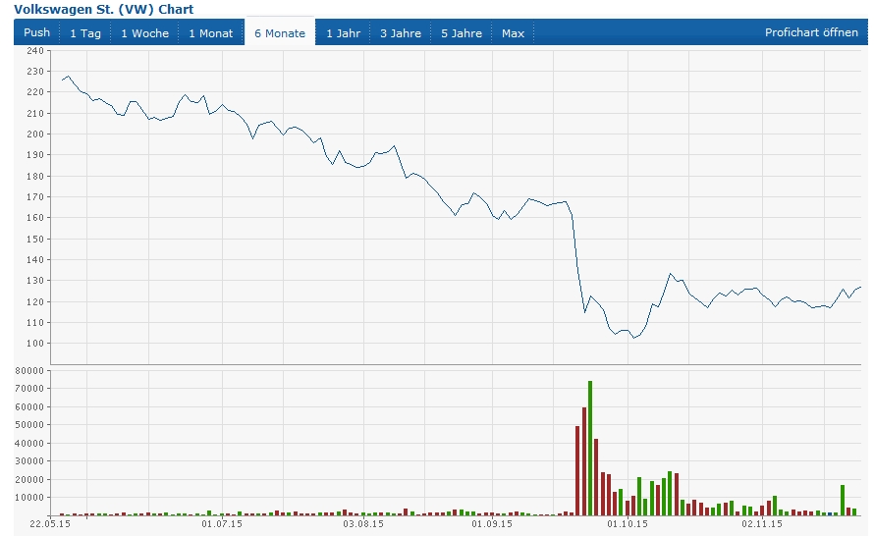
Task: Click price axis label 170
Action: coord(35,197)
